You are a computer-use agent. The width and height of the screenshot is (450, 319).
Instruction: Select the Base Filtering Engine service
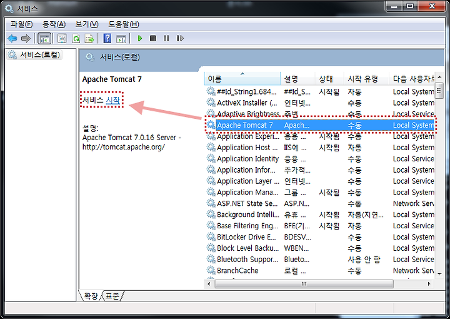point(320,226)
